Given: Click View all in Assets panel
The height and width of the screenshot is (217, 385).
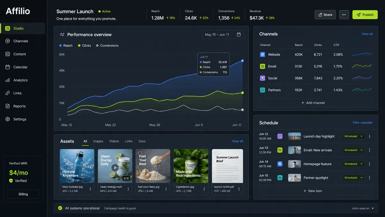Looking at the screenshot, I should tap(237, 141).
